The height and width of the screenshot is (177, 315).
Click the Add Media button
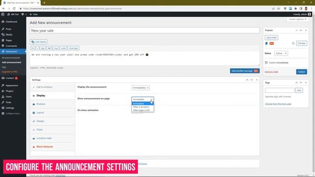(38, 42)
